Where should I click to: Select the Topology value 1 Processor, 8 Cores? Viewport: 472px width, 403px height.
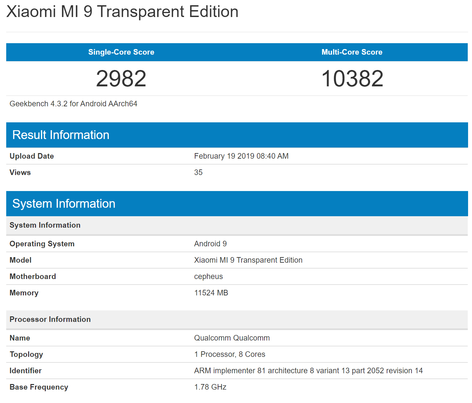229,354
